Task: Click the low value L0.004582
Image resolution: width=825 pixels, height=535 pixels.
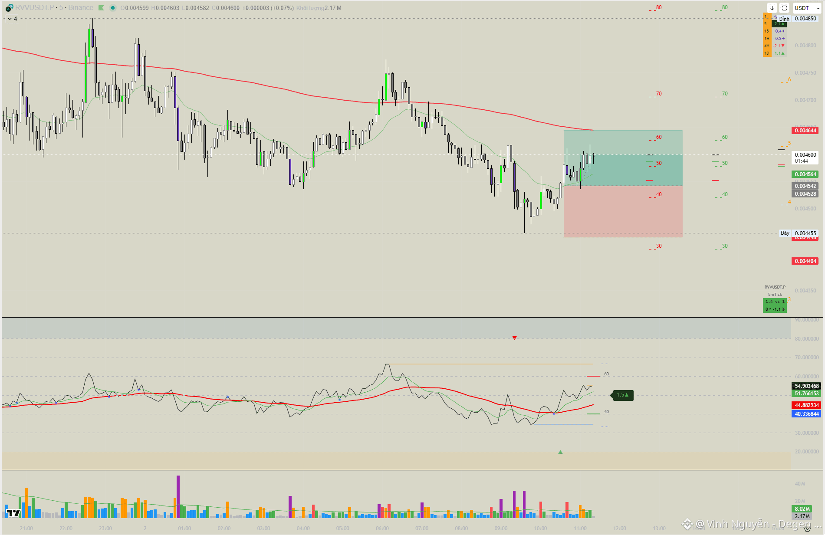Action: point(195,8)
